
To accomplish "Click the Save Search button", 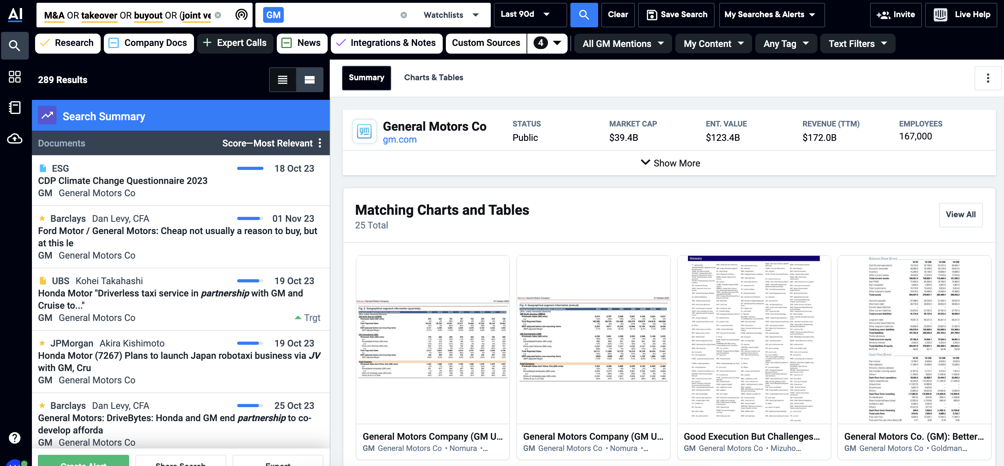I will point(676,15).
